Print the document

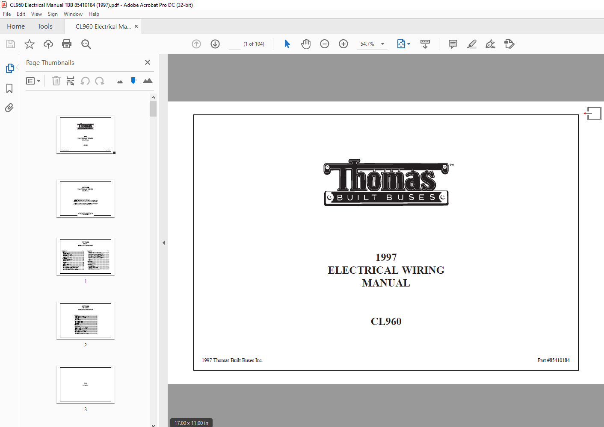click(67, 44)
